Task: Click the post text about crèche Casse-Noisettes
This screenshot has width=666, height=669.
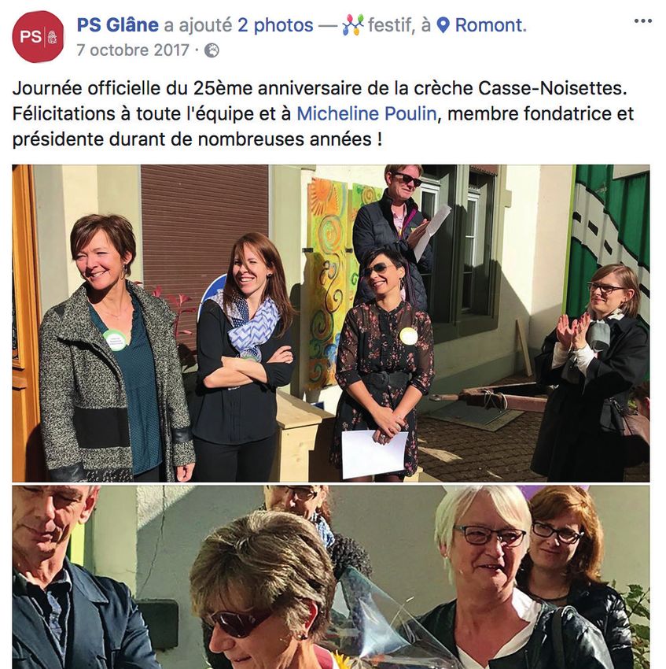Action: [323, 114]
